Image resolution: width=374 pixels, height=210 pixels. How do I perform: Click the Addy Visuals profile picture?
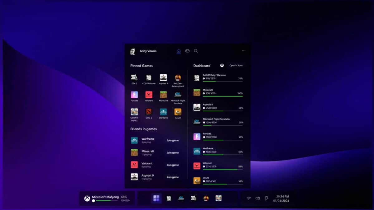coord(133,51)
